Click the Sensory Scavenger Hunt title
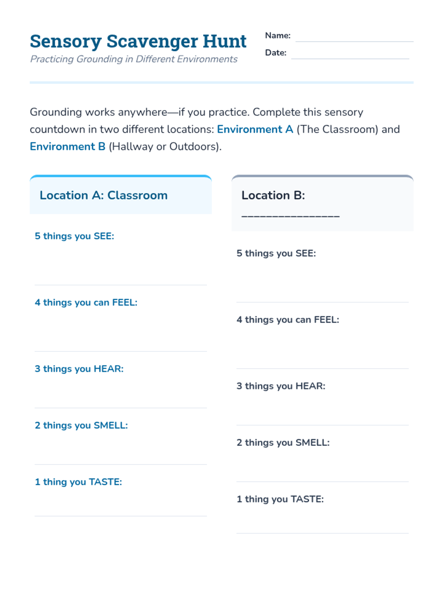Image resolution: width=443 pixels, height=590 pixels. (138, 41)
